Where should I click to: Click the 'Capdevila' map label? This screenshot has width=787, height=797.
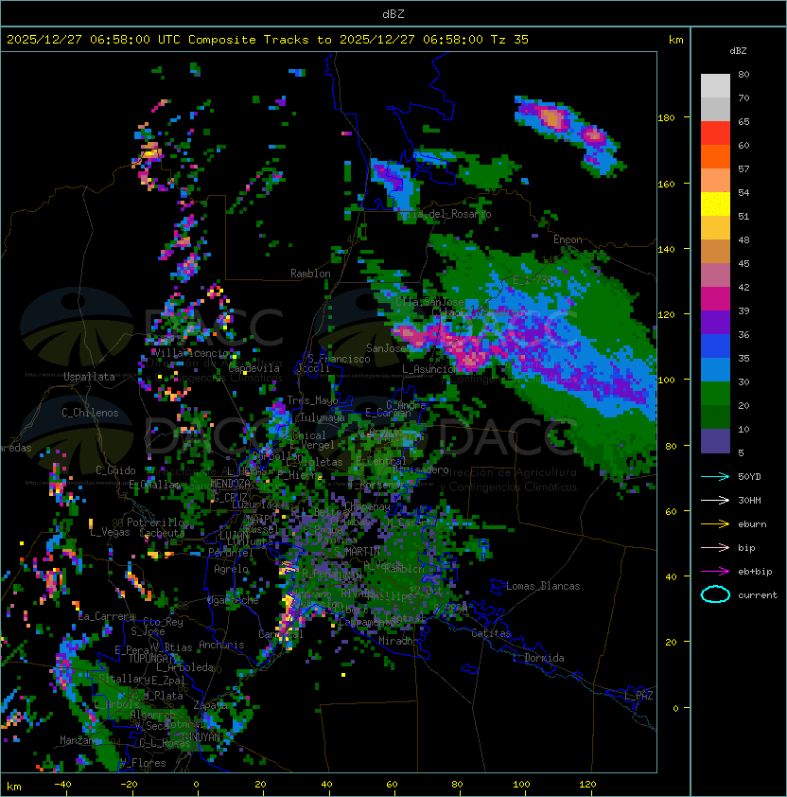[254, 368]
